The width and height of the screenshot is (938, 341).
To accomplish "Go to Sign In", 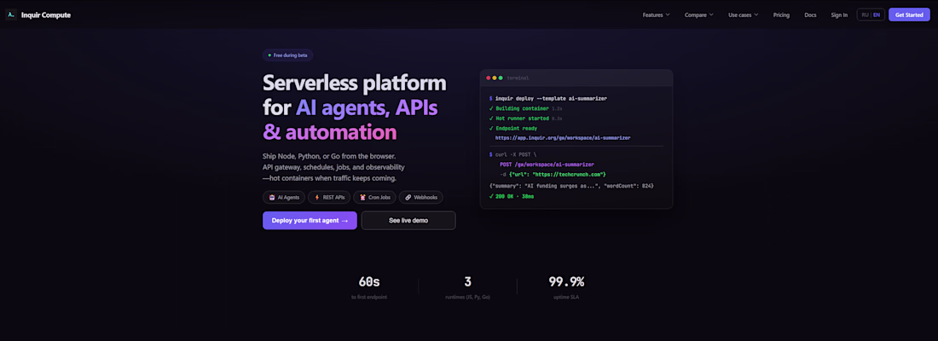I will click(x=839, y=15).
